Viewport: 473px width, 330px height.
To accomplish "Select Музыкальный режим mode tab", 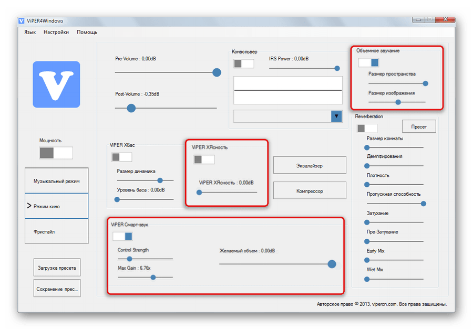I will click(x=57, y=181).
